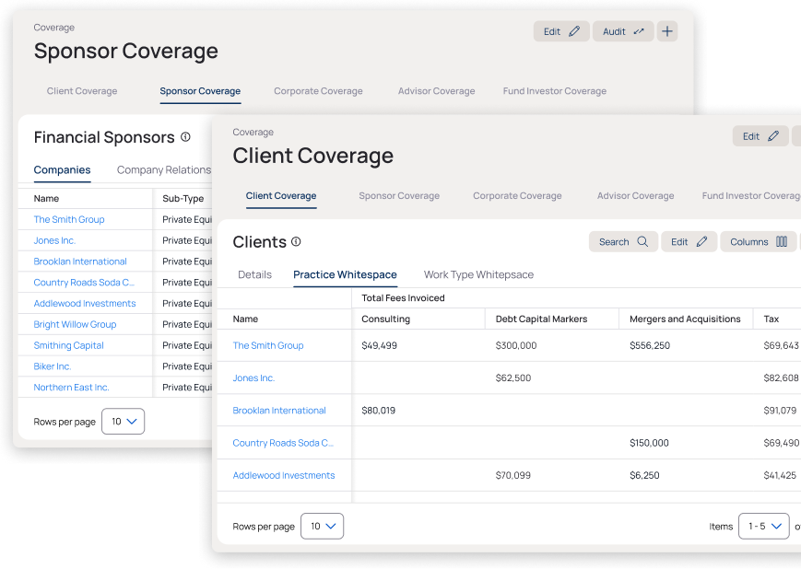
Task: Click the info icon next to Financial Sponsors
Action: coord(187,136)
